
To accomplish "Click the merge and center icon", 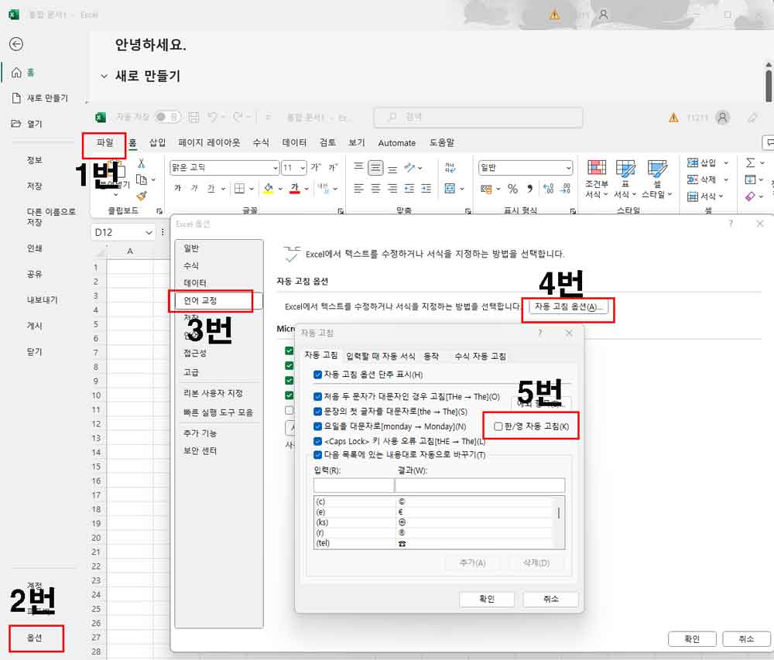I will coord(450,189).
